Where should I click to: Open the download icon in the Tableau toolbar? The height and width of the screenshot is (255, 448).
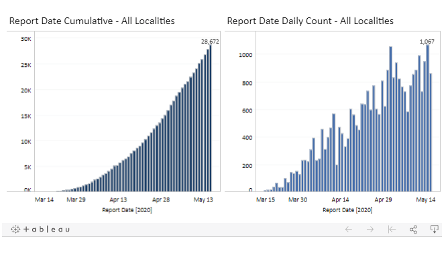[x=435, y=229]
